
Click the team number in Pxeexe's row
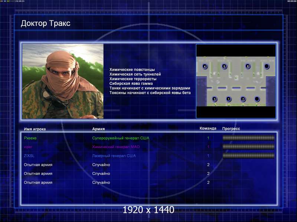pyautogui.click(x=208, y=138)
